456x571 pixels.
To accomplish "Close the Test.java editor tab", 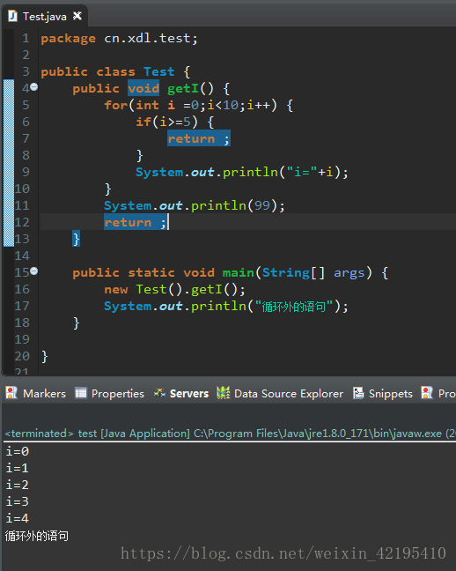I will click(x=77, y=16).
